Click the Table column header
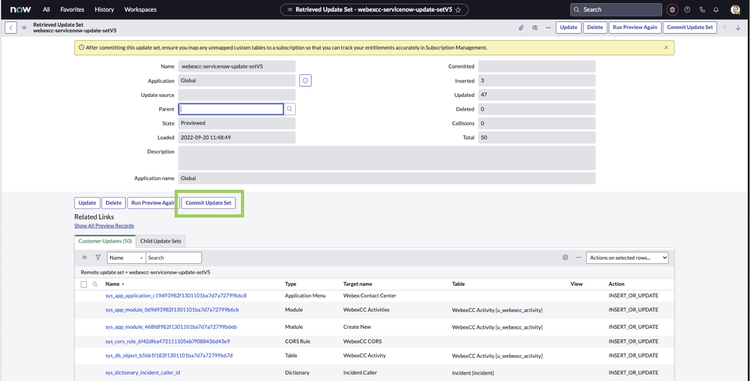 tap(458, 284)
